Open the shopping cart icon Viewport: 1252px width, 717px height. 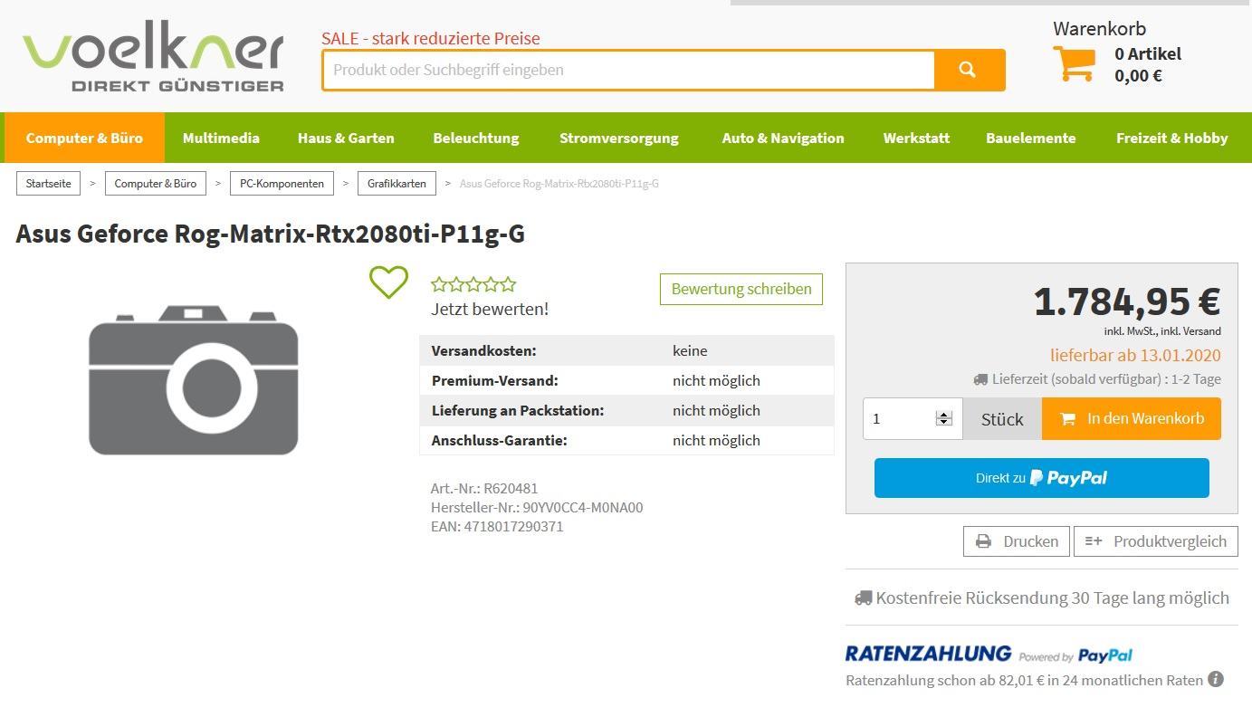[x=1074, y=63]
